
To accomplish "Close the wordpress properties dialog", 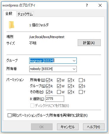I will coord(100,5).
